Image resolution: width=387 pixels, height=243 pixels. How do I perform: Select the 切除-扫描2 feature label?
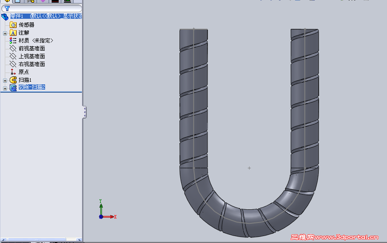[x=32, y=87]
